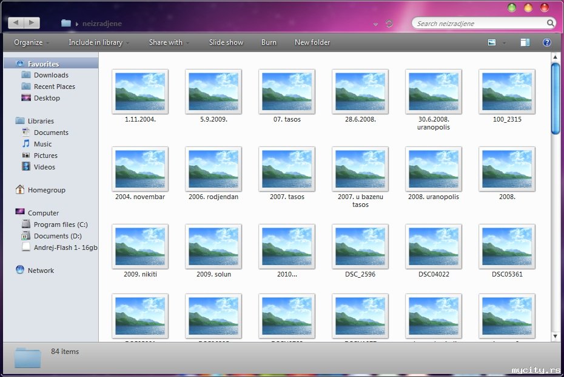The image size is (564, 377).
Task: Select the 2007. tasos thumbnail
Action: (287, 169)
